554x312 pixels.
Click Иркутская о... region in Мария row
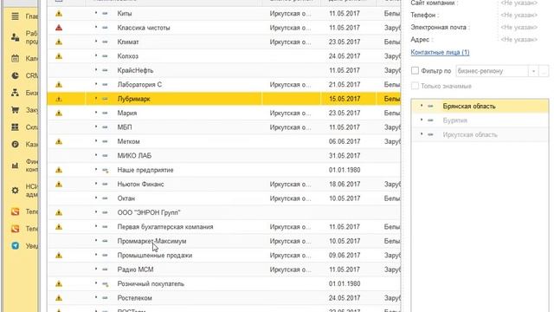pos(291,113)
